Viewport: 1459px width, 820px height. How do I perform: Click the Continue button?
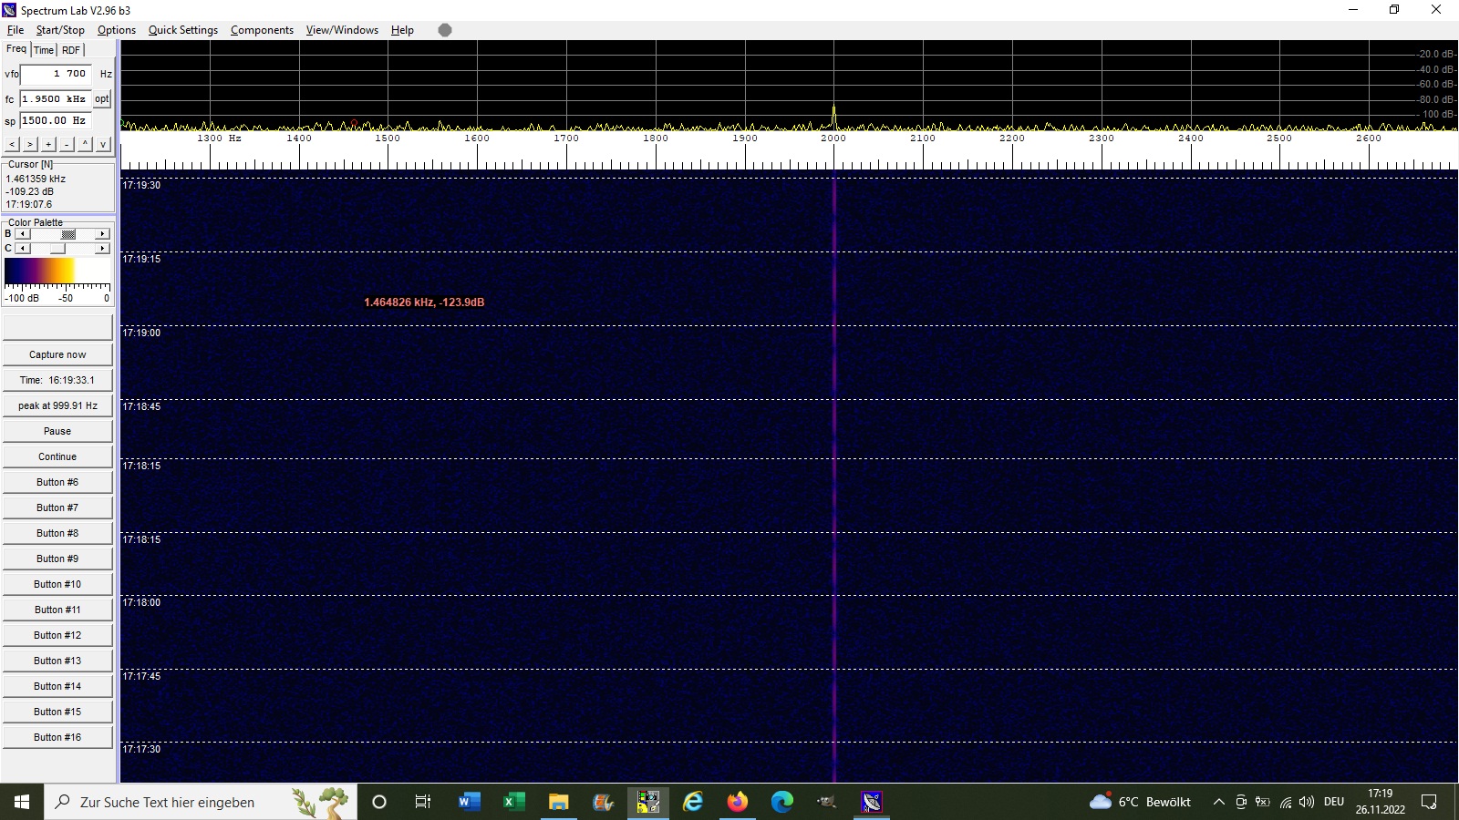[57, 456]
